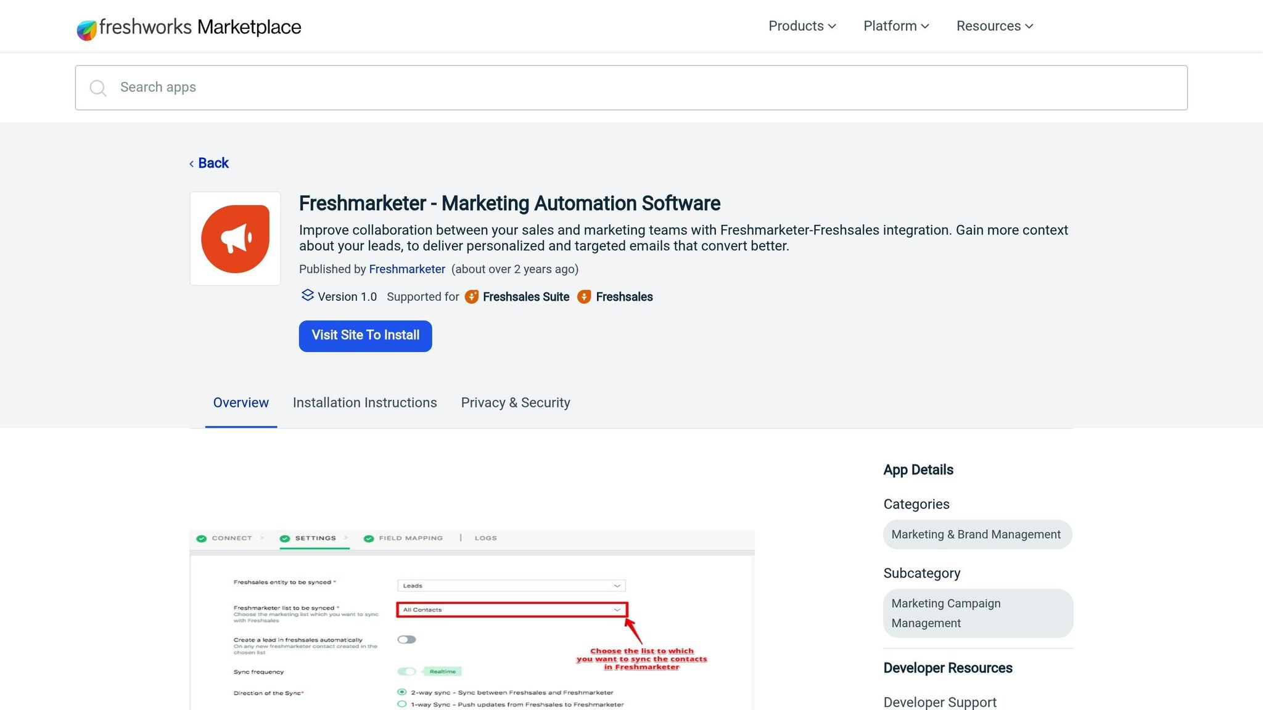This screenshot has height=710, width=1263.
Task: Expand the Products menu dropdown
Action: pyautogui.click(x=802, y=26)
